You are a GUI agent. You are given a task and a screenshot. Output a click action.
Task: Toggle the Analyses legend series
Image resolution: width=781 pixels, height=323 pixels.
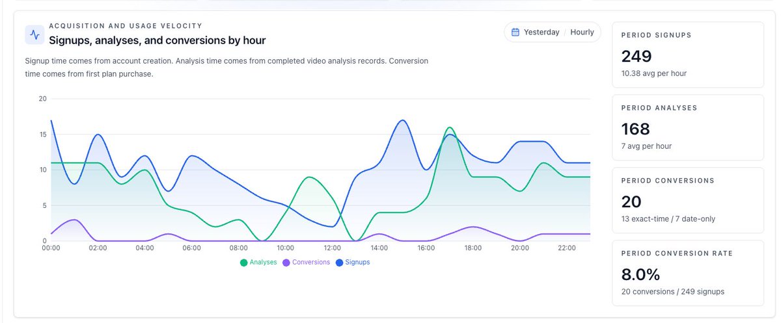pos(258,263)
